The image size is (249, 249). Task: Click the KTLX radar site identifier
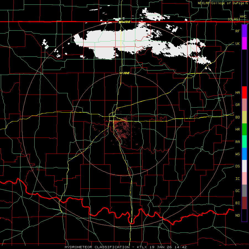142,247
